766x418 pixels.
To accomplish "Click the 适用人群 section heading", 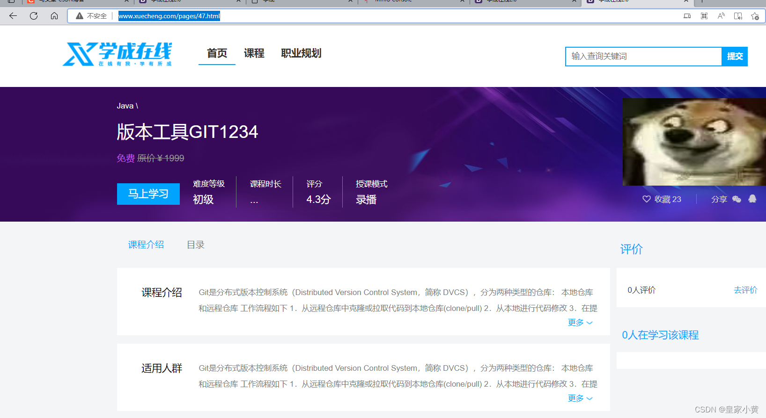I will (x=162, y=368).
